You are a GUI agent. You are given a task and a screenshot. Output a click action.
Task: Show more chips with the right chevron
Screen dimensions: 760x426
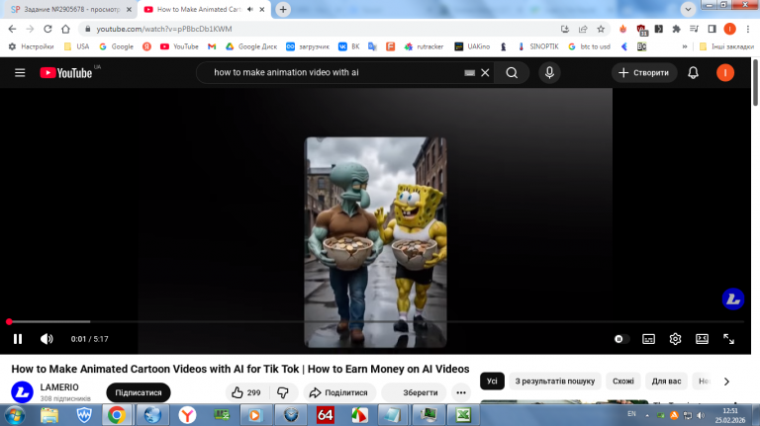coord(726,382)
